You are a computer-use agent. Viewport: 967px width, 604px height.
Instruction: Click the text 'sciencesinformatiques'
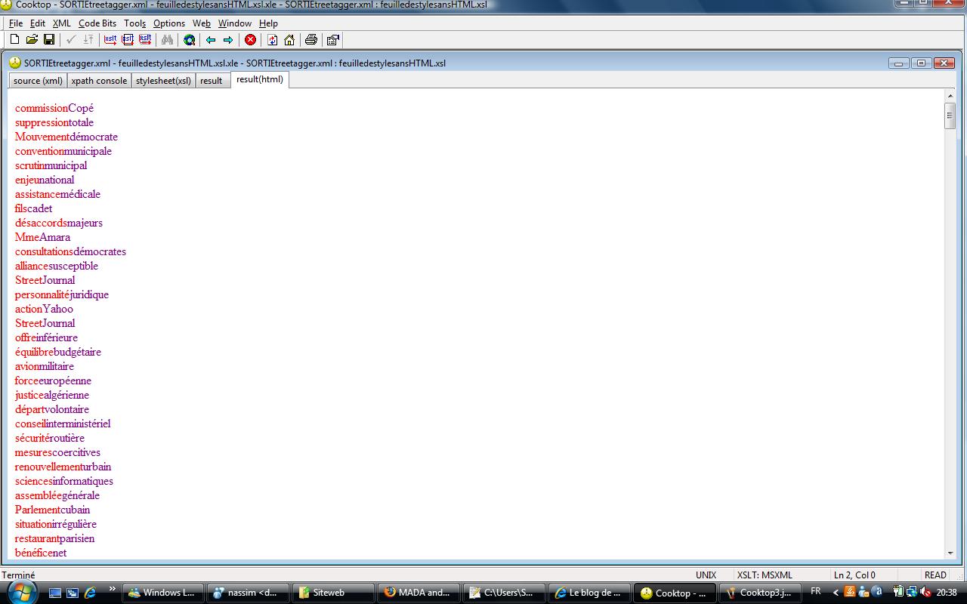point(64,481)
